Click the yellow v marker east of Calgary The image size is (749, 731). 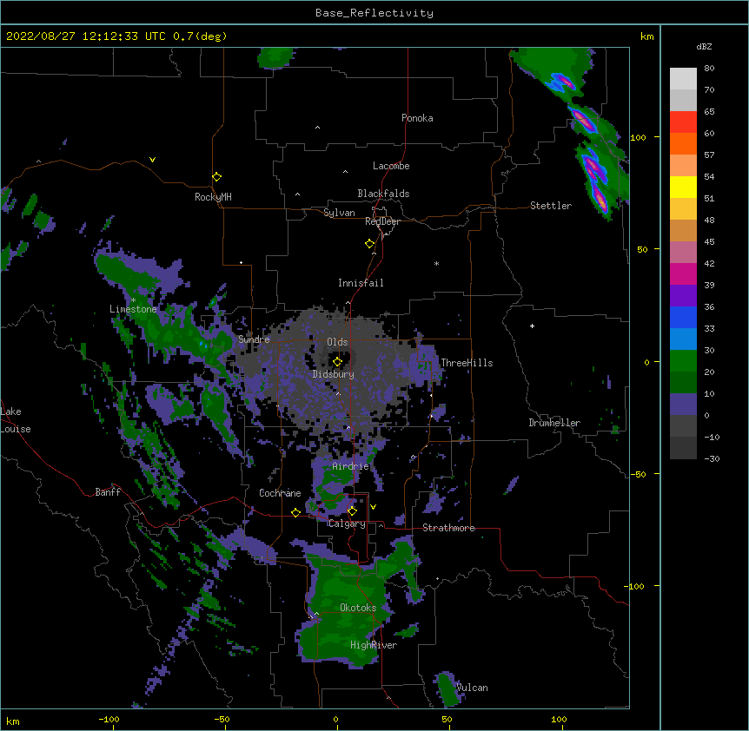click(373, 507)
